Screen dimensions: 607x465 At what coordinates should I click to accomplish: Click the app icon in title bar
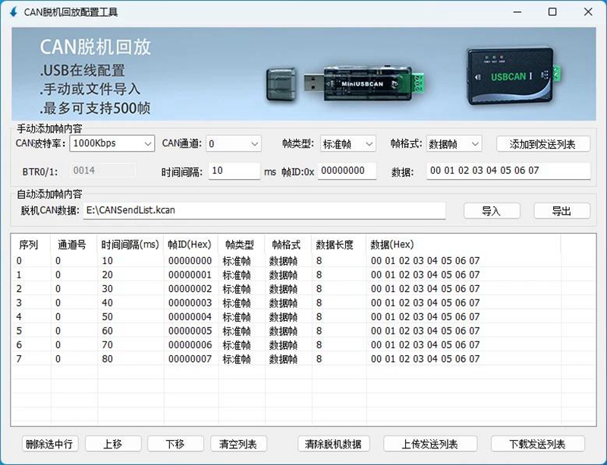click(x=13, y=12)
